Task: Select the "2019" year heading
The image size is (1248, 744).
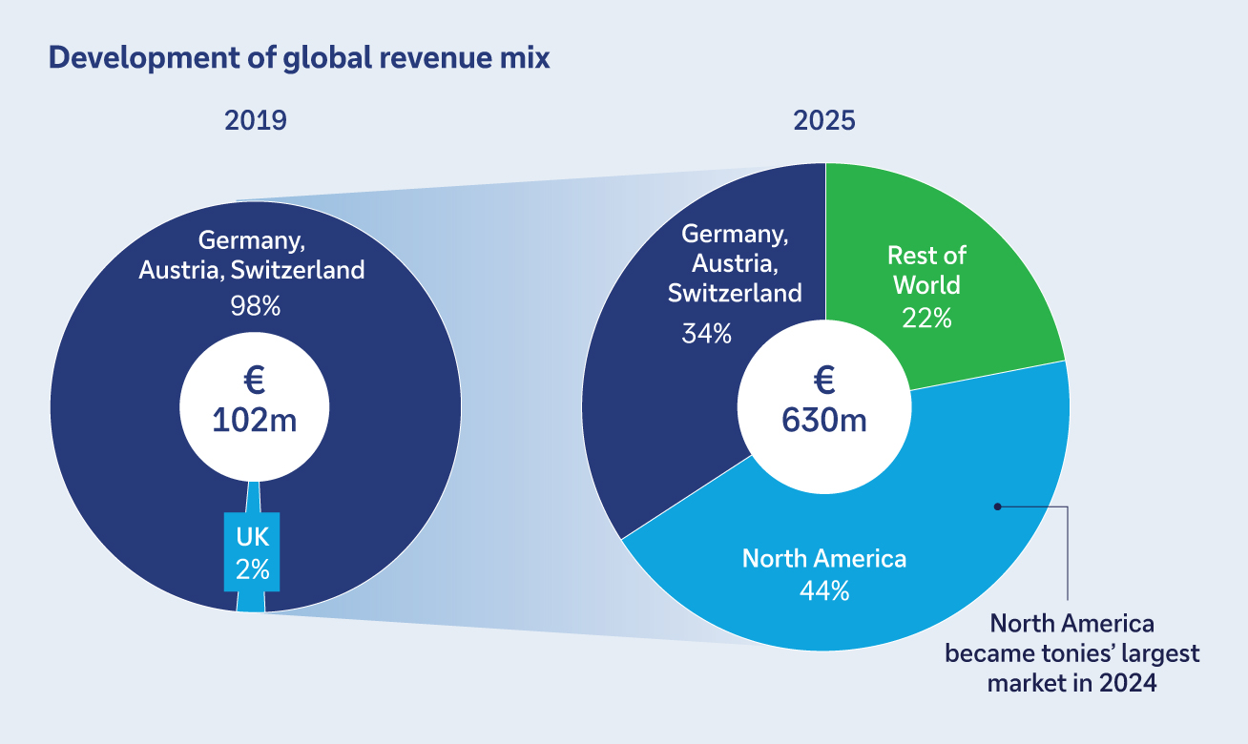Action: coord(256,121)
